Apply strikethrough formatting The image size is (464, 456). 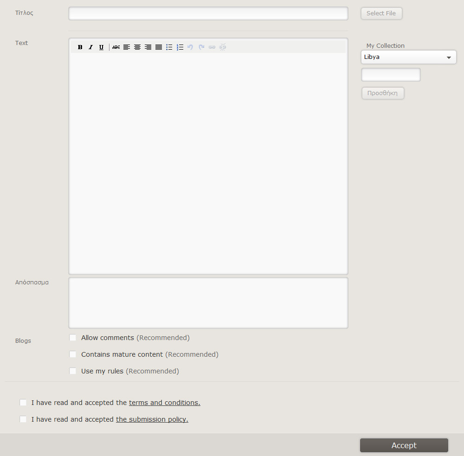pyautogui.click(x=116, y=47)
